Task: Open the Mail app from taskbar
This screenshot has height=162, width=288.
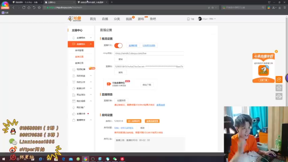Action: tap(71, 159)
